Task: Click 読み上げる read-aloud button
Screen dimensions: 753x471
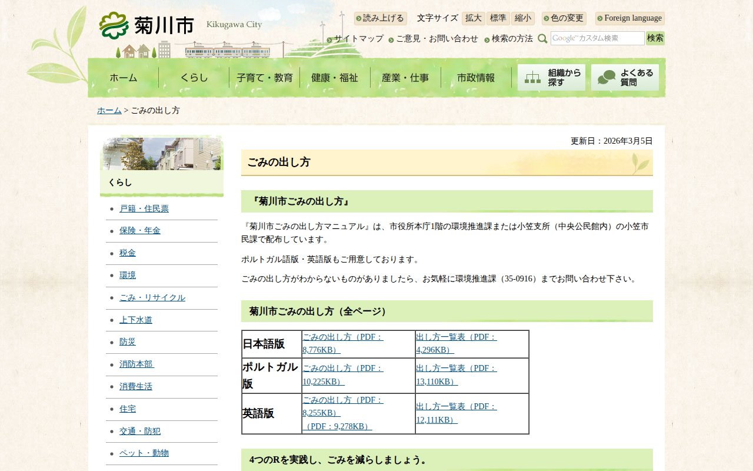Action: pos(380,18)
